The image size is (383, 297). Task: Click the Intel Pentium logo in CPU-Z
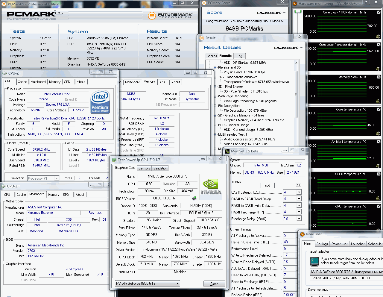click(100, 102)
